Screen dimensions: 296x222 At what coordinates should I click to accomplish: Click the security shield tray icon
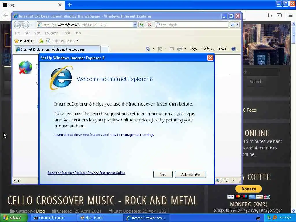(x=269, y=218)
